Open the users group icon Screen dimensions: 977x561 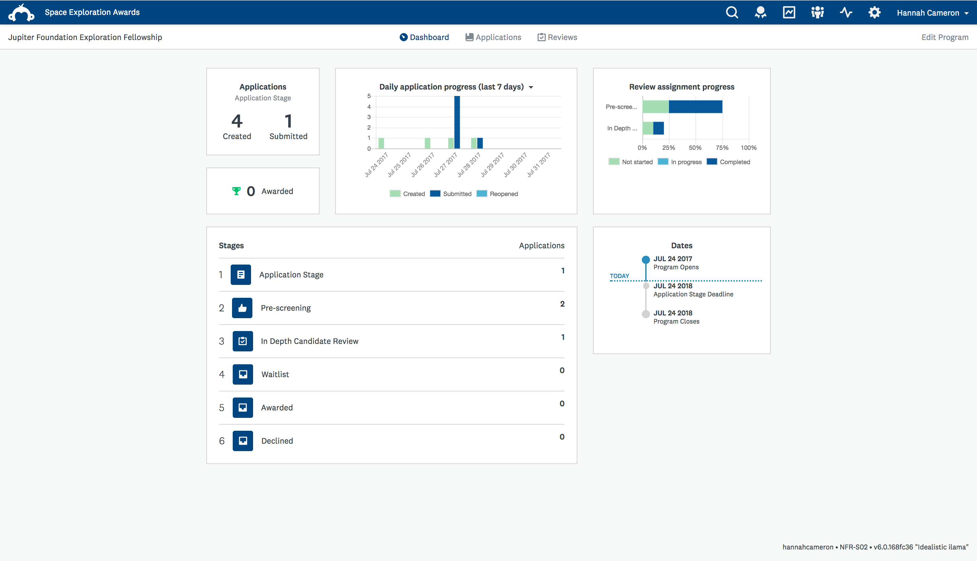pos(817,12)
